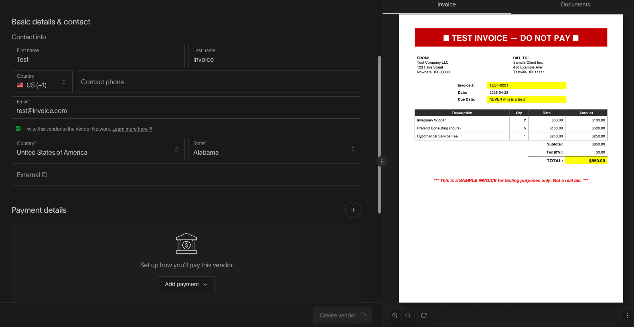Switch to the Documents tab

[x=575, y=5]
